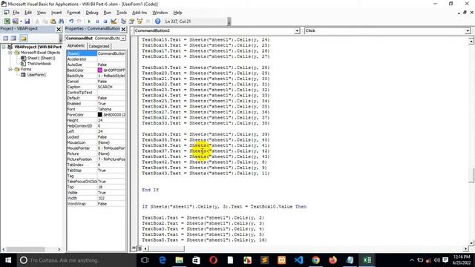This screenshot has height=267, width=475.
Task: Click the vertical scrollbar thumb in code window
Action: click(471, 175)
